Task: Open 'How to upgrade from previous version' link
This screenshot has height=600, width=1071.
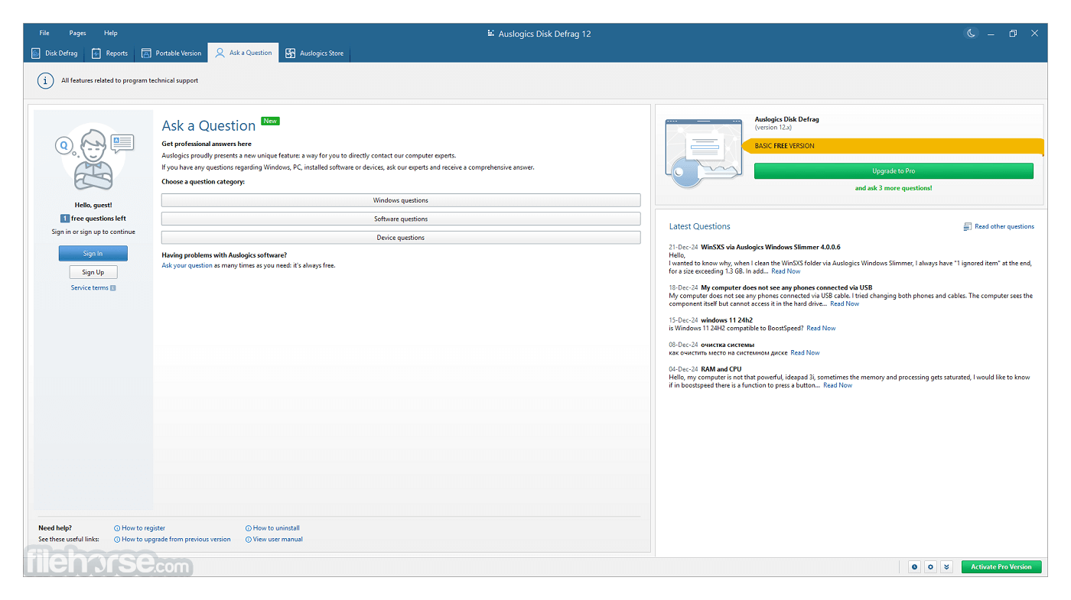Action: coord(176,540)
